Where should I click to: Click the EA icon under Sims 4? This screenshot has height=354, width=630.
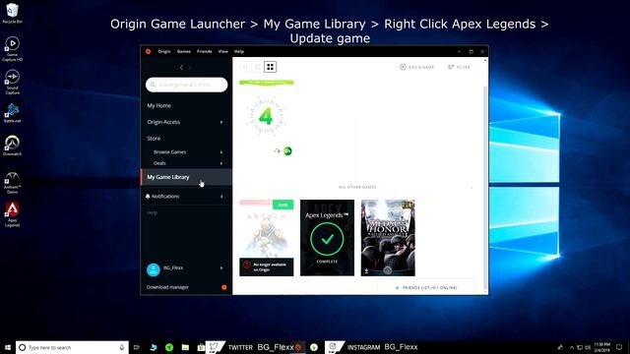click(x=287, y=150)
